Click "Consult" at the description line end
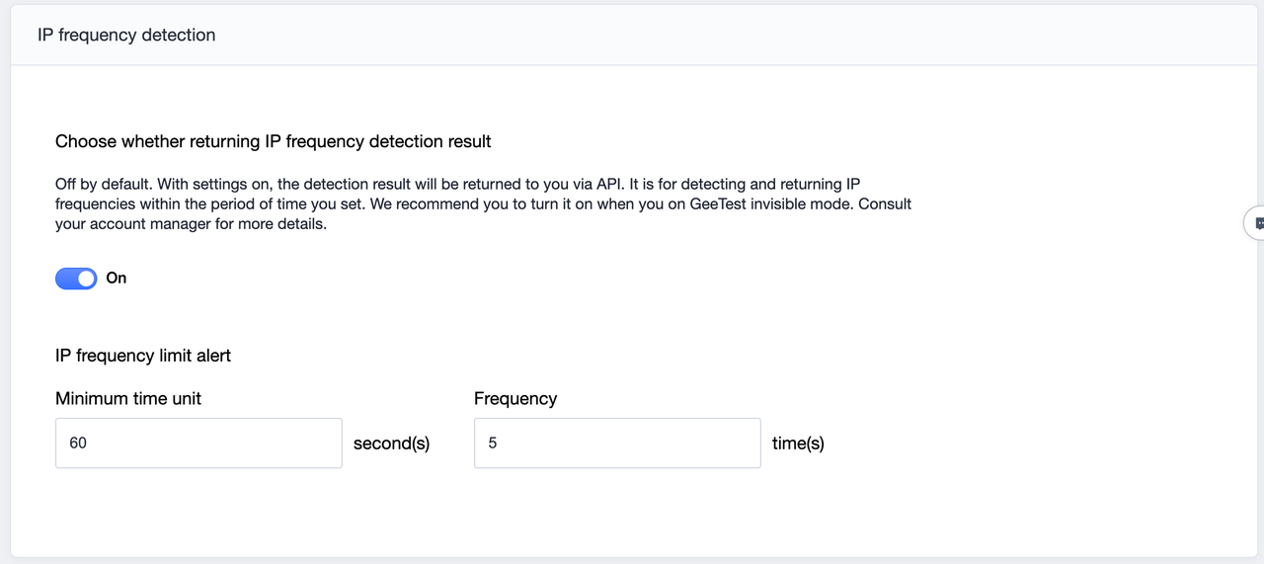 882,204
